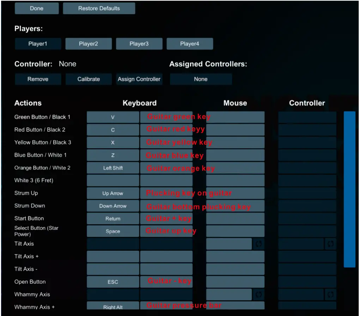This screenshot has height=316, width=359.
Task: Set controller axis binding for Whammy Axis
Action: coord(301,294)
